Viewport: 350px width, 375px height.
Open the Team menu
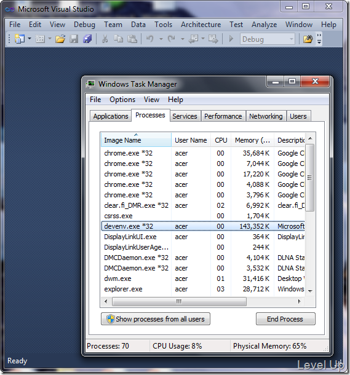tap(113, 25)
